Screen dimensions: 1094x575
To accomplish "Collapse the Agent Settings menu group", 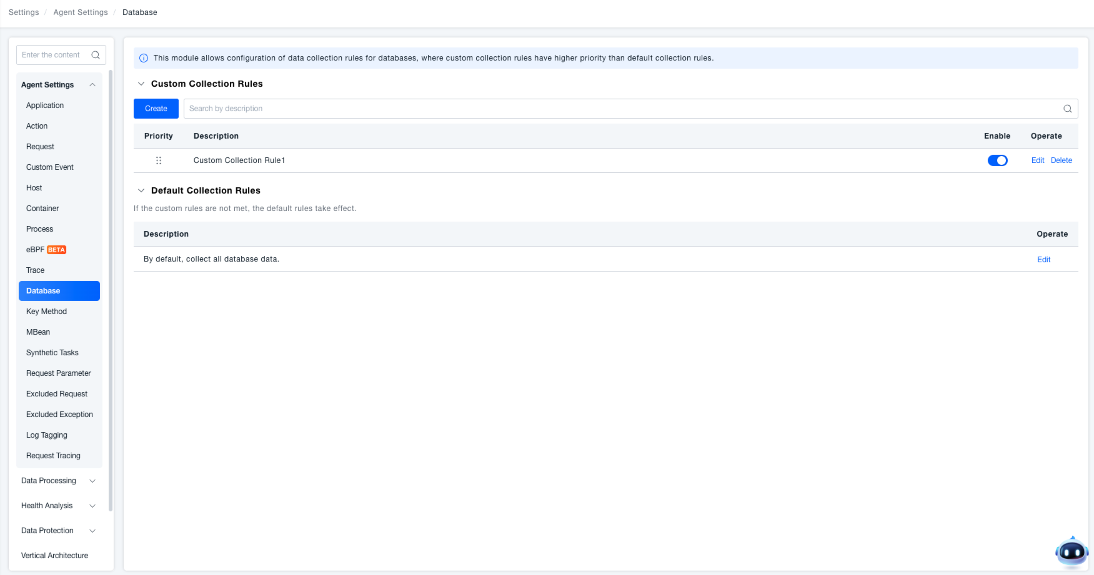I will click(92, 85).
